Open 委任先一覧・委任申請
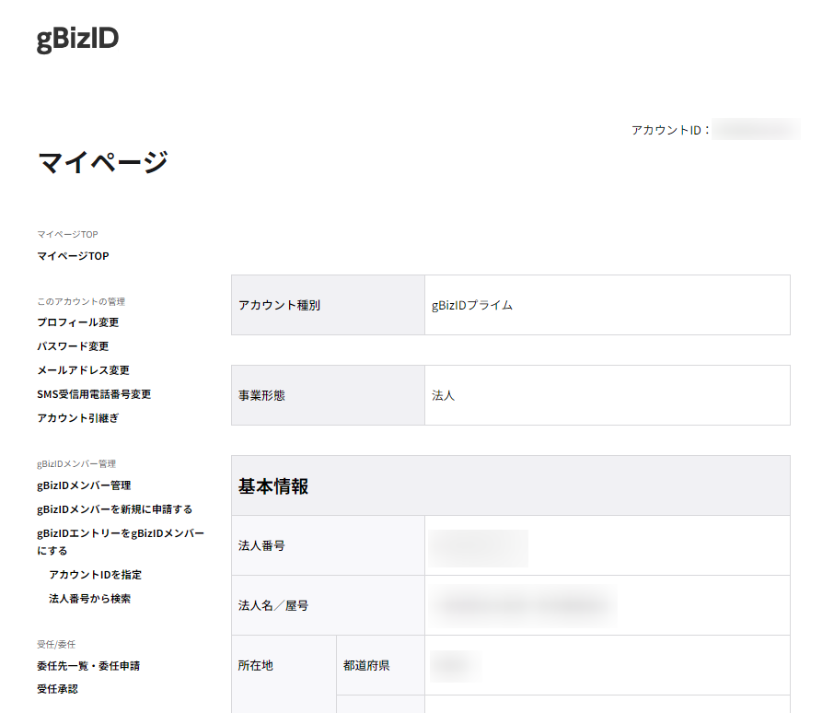 [x=88, y=665]
